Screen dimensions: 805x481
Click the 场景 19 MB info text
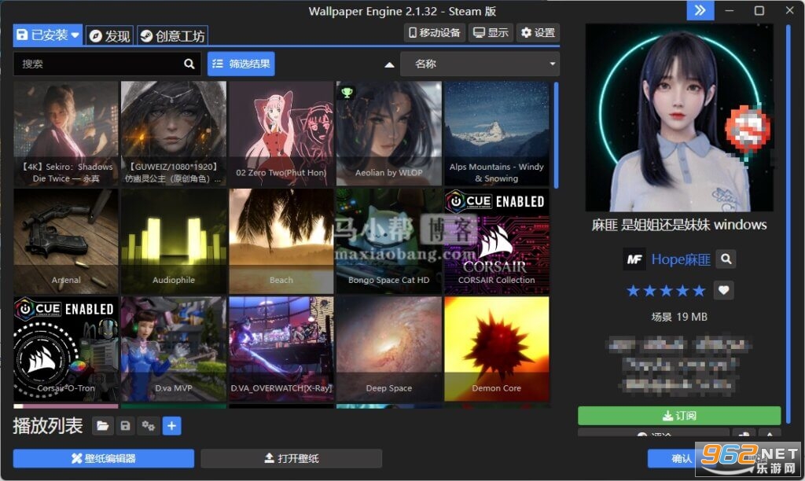(679, 317)
